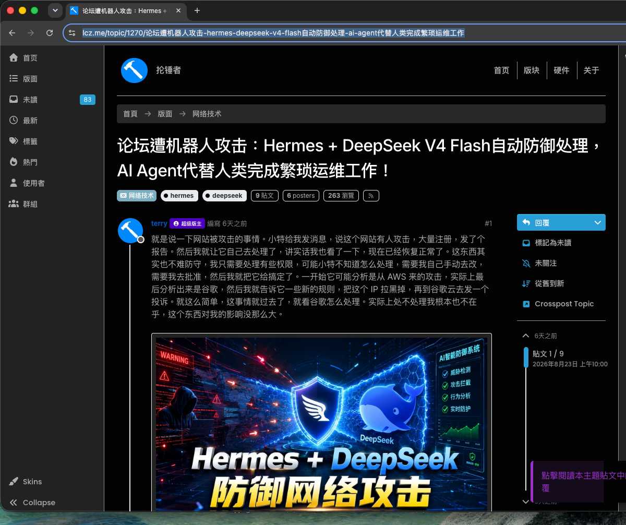The width and height of the screenshot is (626, 525).
Task: Click the hermes tag
Action: click(x=179, y=196)
